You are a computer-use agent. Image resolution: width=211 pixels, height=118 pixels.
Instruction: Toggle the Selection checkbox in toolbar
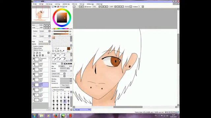[x=85, y=7]
